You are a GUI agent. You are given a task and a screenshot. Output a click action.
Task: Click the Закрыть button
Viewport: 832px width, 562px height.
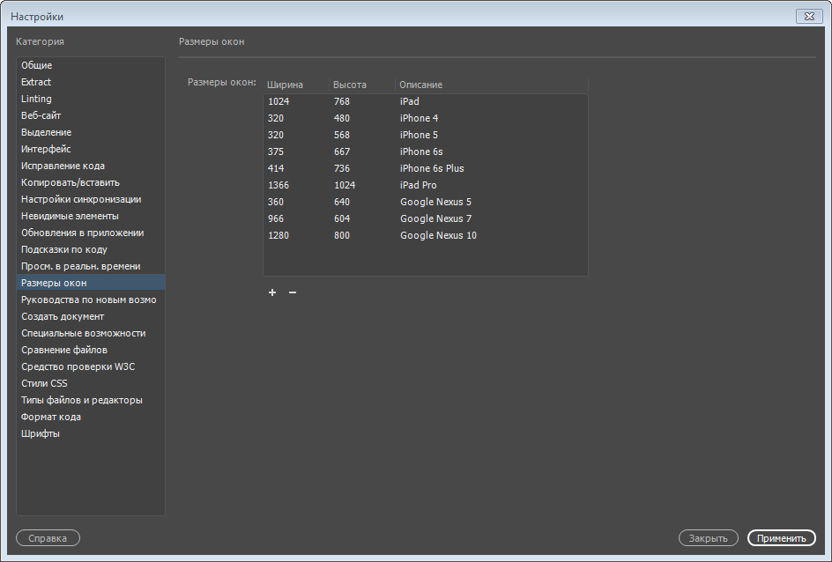708,538
